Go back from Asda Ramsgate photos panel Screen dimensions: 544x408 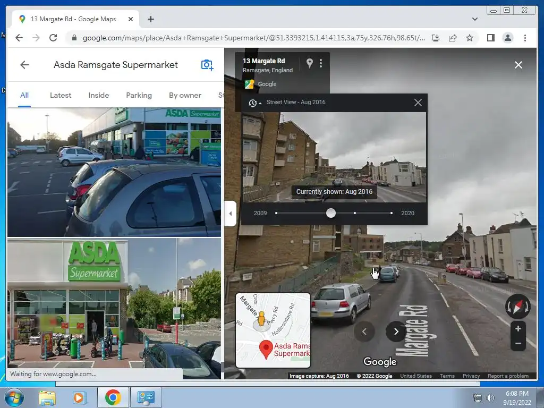24,65
